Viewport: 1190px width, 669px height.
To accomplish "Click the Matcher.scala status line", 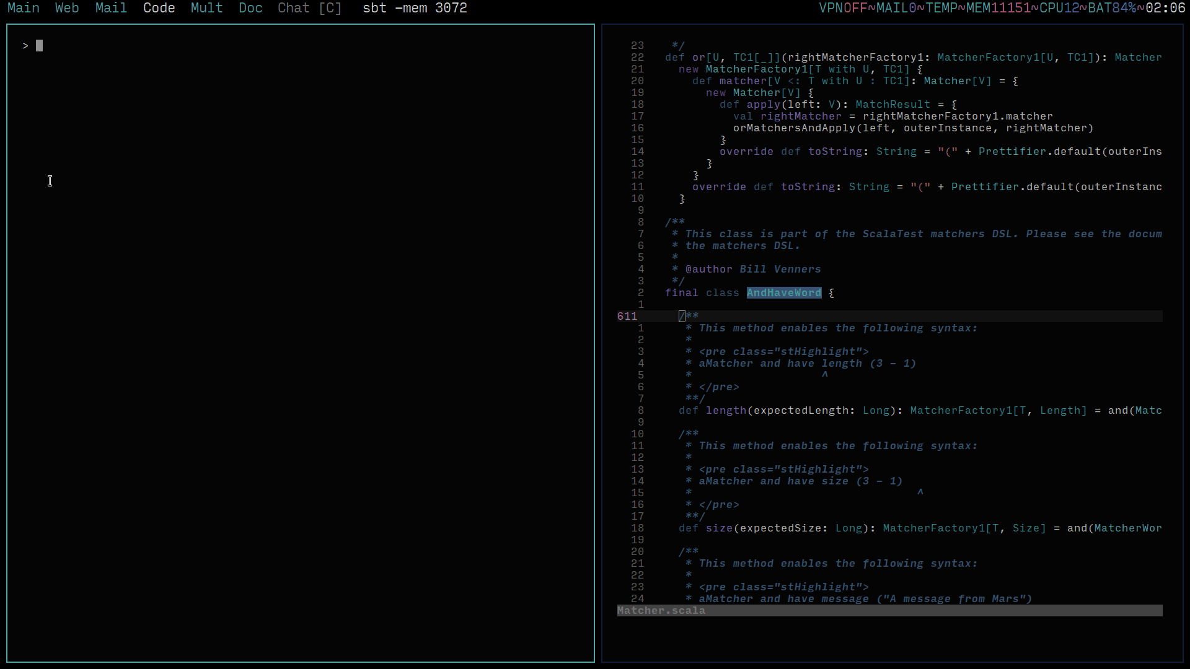I will click(661, 611).
